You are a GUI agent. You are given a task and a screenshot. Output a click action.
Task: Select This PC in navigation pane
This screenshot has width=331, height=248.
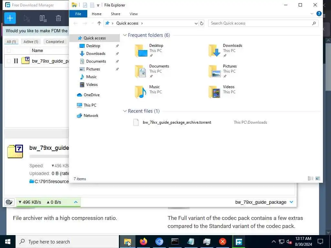(x=90, y=105)
